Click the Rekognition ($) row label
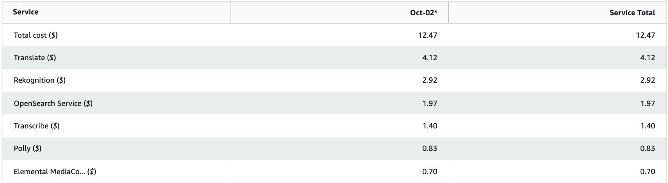The width and height of the screenshot is (668, 183). (39, 80)
